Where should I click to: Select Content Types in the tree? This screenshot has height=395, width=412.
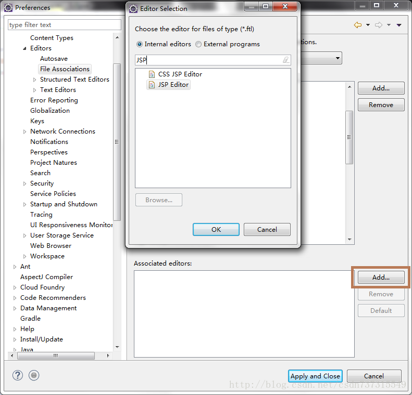[52, 38]
